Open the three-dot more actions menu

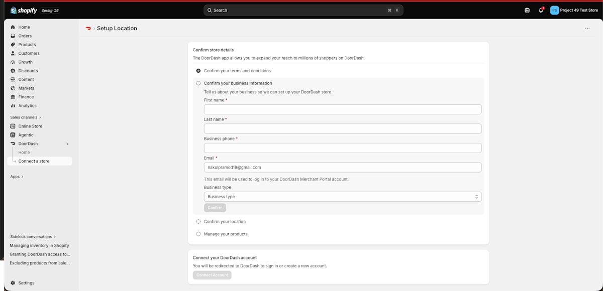(587, 28)
